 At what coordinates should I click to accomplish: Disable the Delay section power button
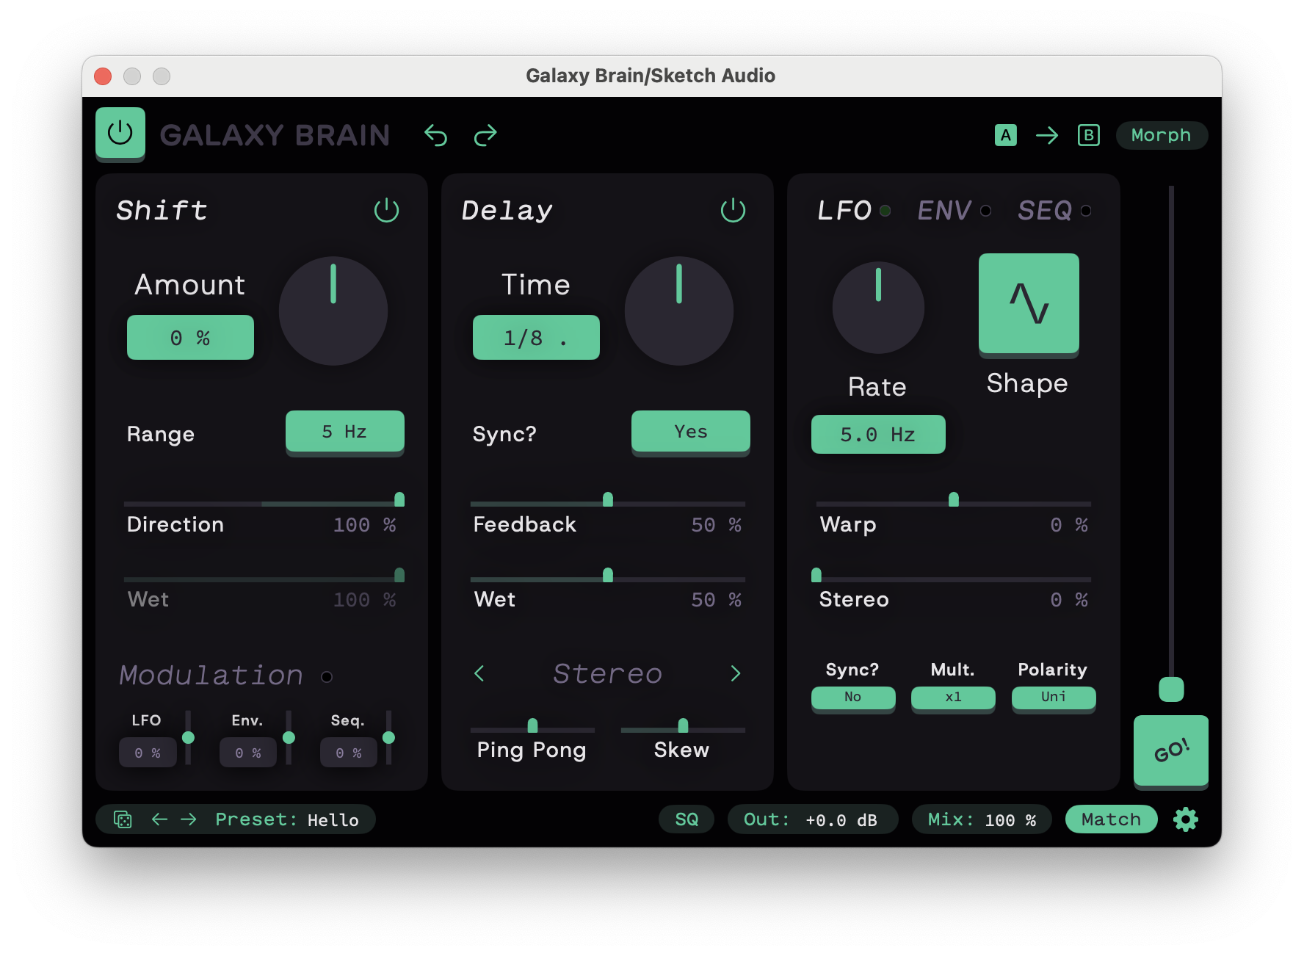tap(732, 211)
